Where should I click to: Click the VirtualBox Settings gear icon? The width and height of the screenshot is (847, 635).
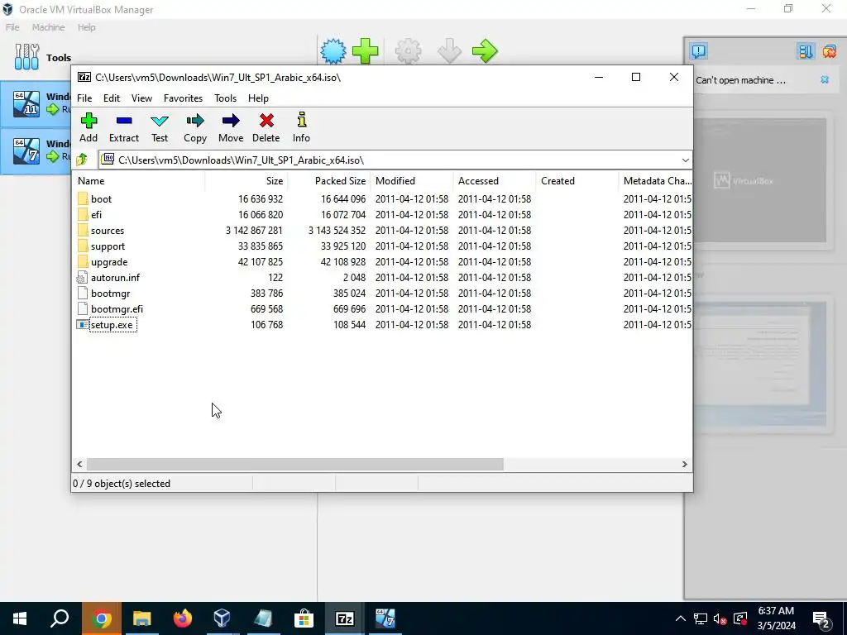[408, 51]
